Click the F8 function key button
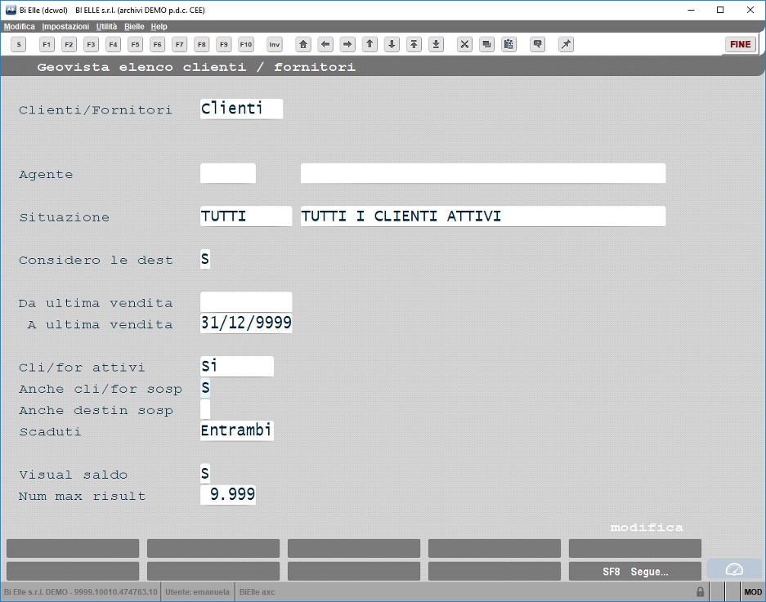The image size is (766, 602). click(x=202, y=45)
